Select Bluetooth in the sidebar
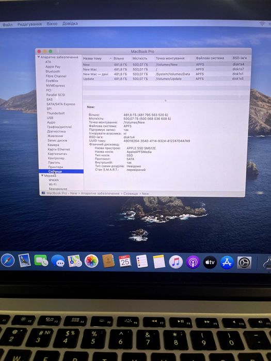 [x=53, y=71]
